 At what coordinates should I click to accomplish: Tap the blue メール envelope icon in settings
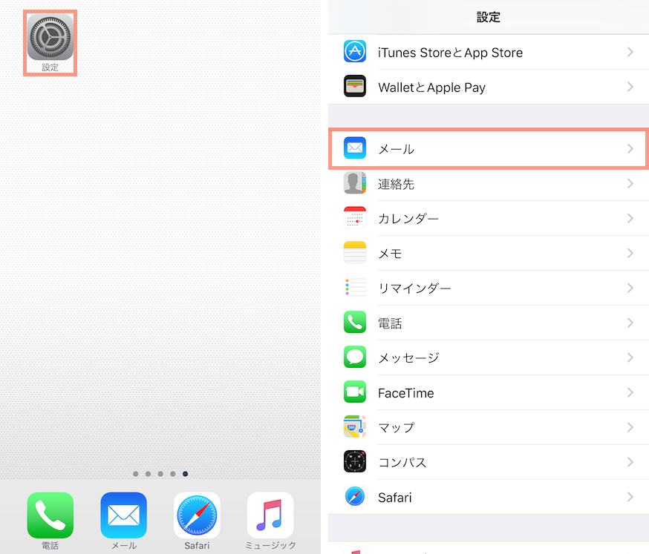pos(355,148)
